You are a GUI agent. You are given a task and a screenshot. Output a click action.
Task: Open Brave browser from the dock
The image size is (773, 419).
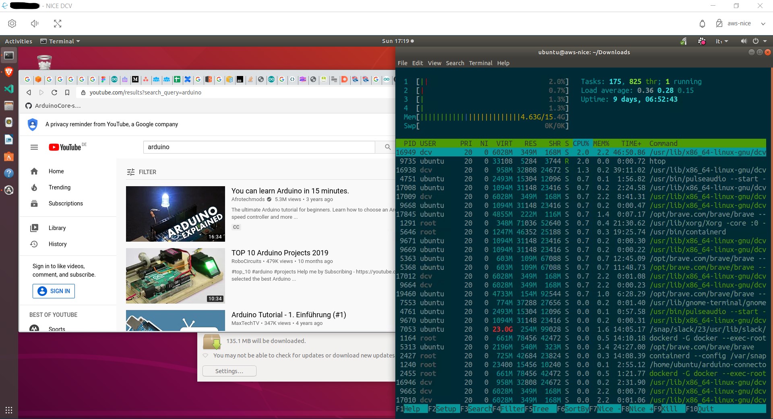click(9, 72)
